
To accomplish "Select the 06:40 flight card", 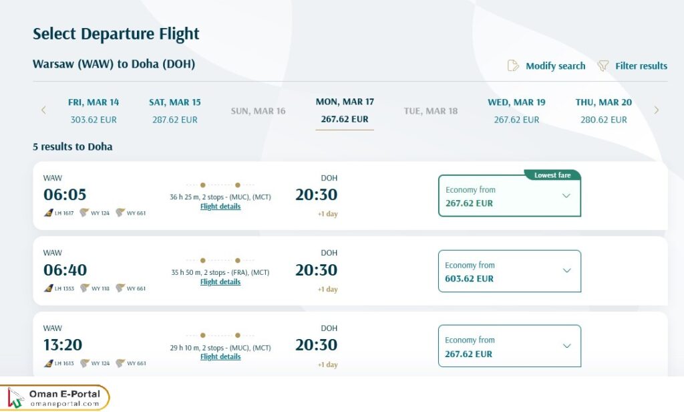I will 267,271.
